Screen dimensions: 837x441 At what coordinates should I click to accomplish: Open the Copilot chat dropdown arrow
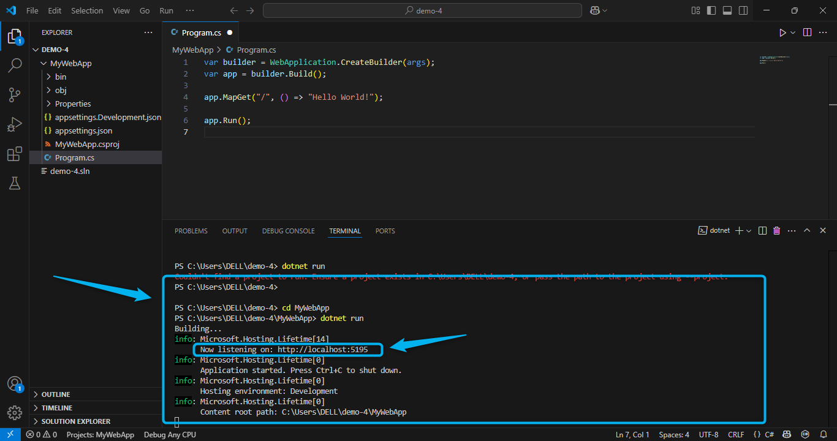coord(605,10)
